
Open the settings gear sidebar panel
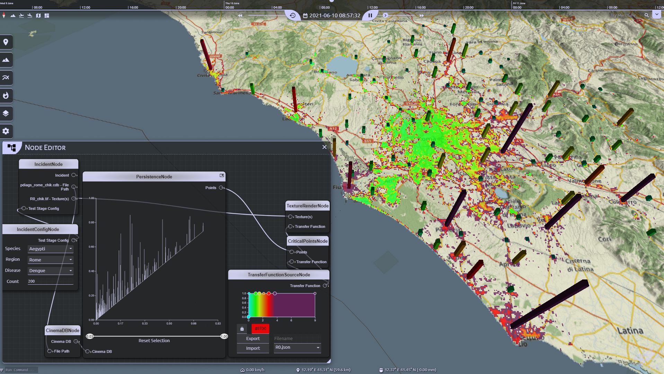pos(6,131)
